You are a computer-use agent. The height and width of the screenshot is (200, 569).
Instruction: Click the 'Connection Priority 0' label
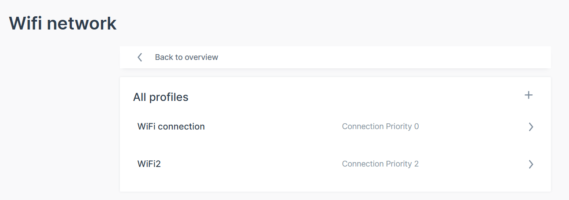pos(380,127)
